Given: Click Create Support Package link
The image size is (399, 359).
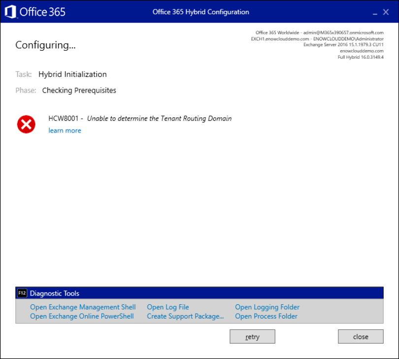Looking at the screenshot, I should pyautogui.click(x=185, y=316).
